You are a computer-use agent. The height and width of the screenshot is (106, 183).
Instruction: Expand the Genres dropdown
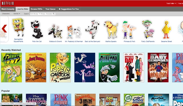[17, 14]
